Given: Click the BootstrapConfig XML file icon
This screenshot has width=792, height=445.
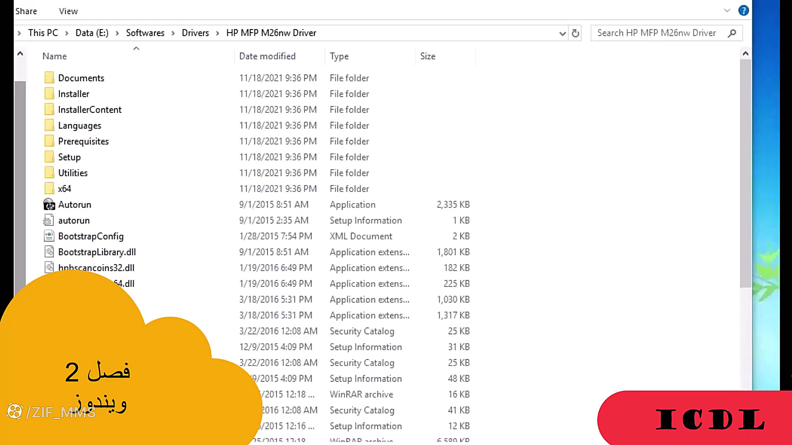Looking at the screenshot, I should [49, 236].
